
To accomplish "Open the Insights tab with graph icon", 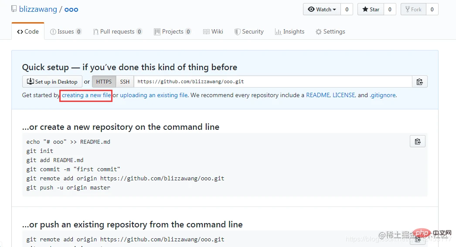I will [289, 32].
